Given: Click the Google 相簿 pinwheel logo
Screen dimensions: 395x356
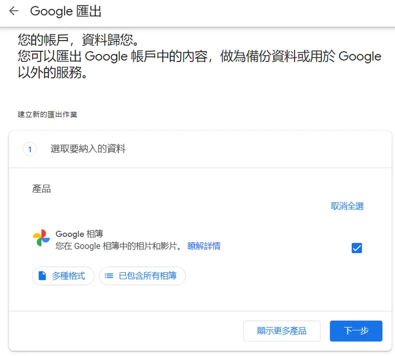Looking at the screenshot, I should click(41, 238).
